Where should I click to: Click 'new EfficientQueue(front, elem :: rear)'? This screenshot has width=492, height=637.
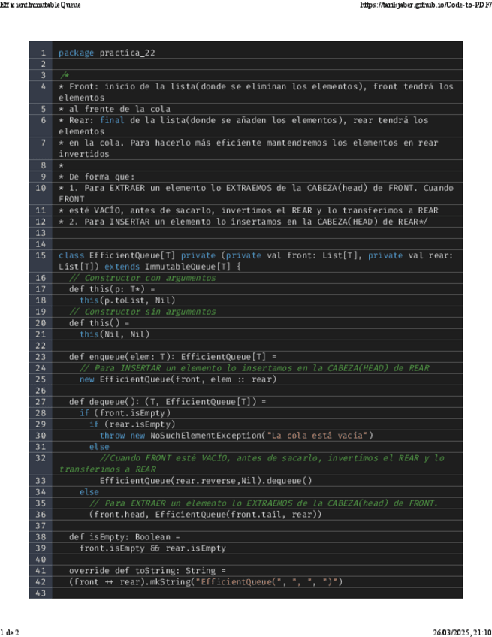pyautogui.click(x=178, y=379)
